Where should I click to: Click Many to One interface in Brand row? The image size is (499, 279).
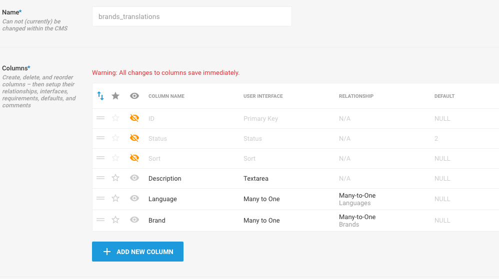(261, 220)
